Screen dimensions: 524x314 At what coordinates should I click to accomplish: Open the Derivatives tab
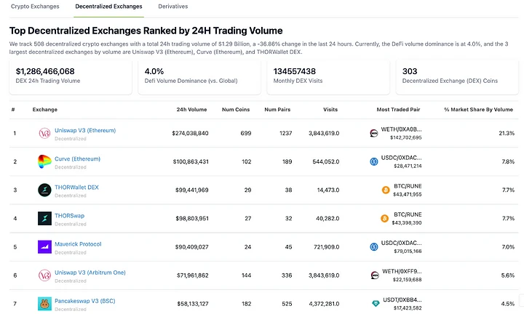(x=172, y=7)
